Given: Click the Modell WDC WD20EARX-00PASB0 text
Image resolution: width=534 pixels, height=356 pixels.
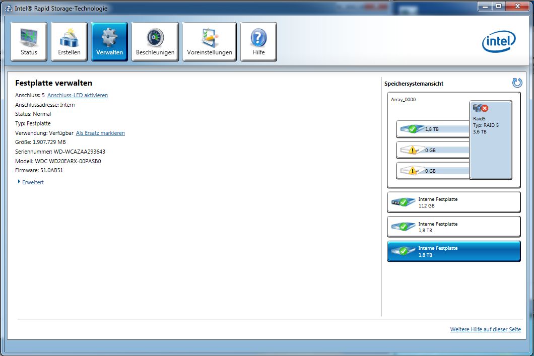Looking at the screenshot, I should tap(58, 161).
